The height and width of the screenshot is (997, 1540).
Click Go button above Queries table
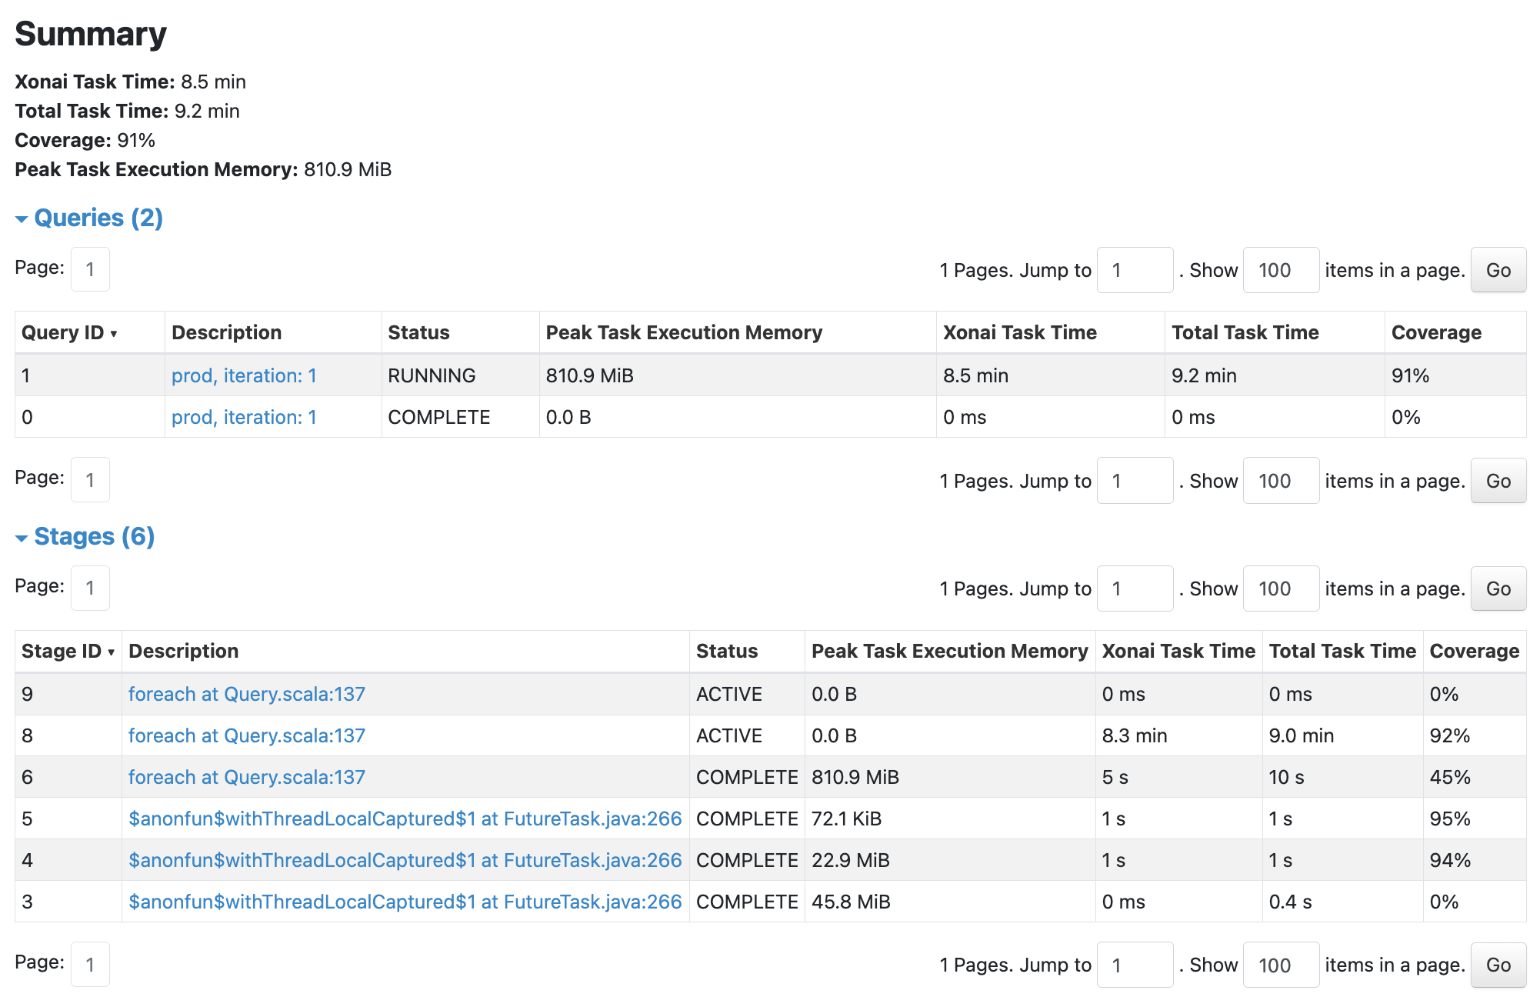click(x=1498, y=270)
